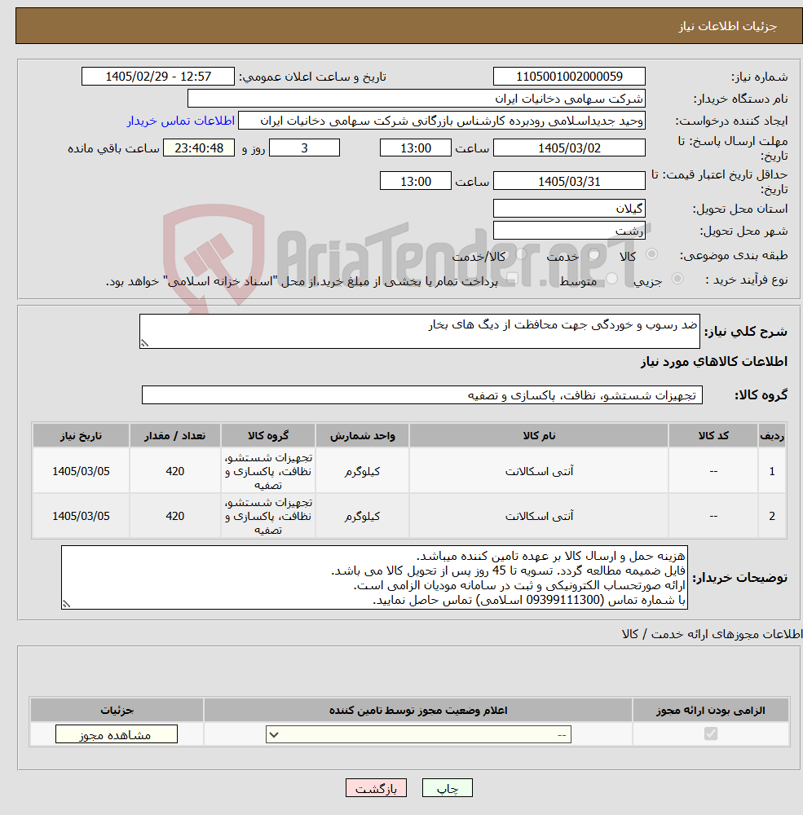Click the resize handle of buyer notes box
Screen dimensions: 803x815
(x=66, y=604)
